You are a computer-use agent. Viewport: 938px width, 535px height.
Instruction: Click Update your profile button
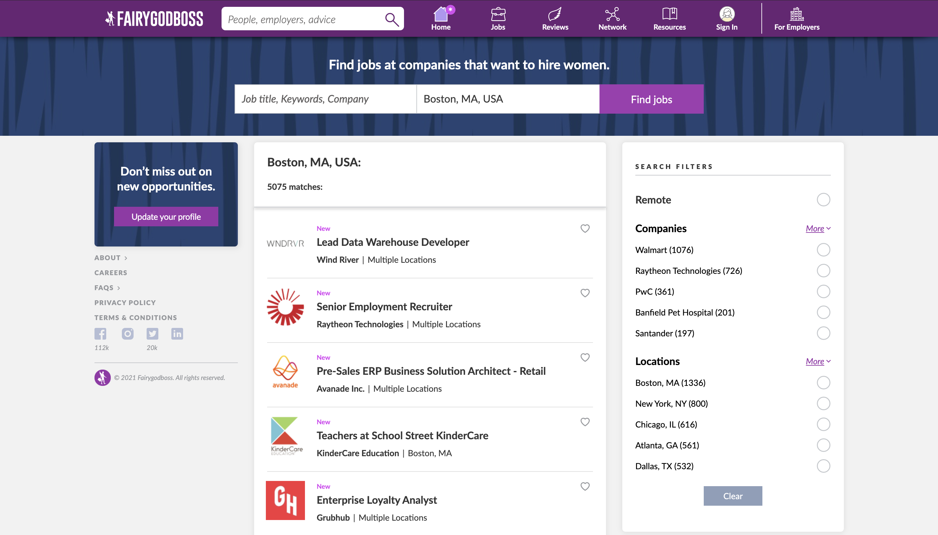166,217
